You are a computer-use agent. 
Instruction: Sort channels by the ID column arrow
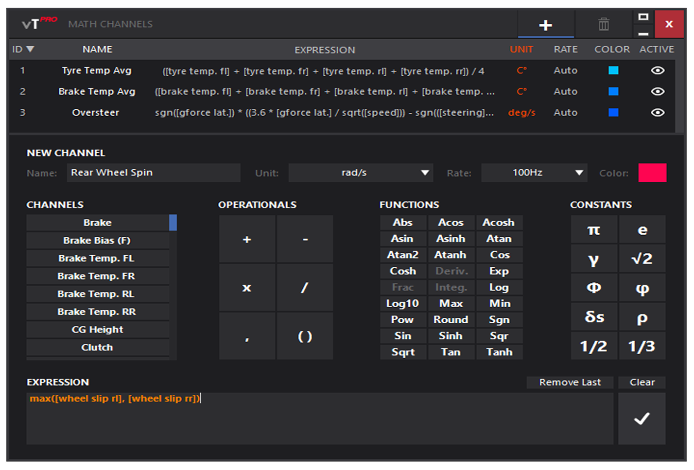point(30,49)
